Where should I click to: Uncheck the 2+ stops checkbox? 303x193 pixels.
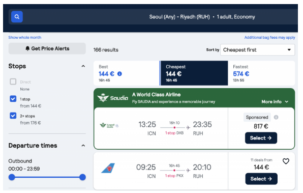pyautogui.click(x=13, y=116)
